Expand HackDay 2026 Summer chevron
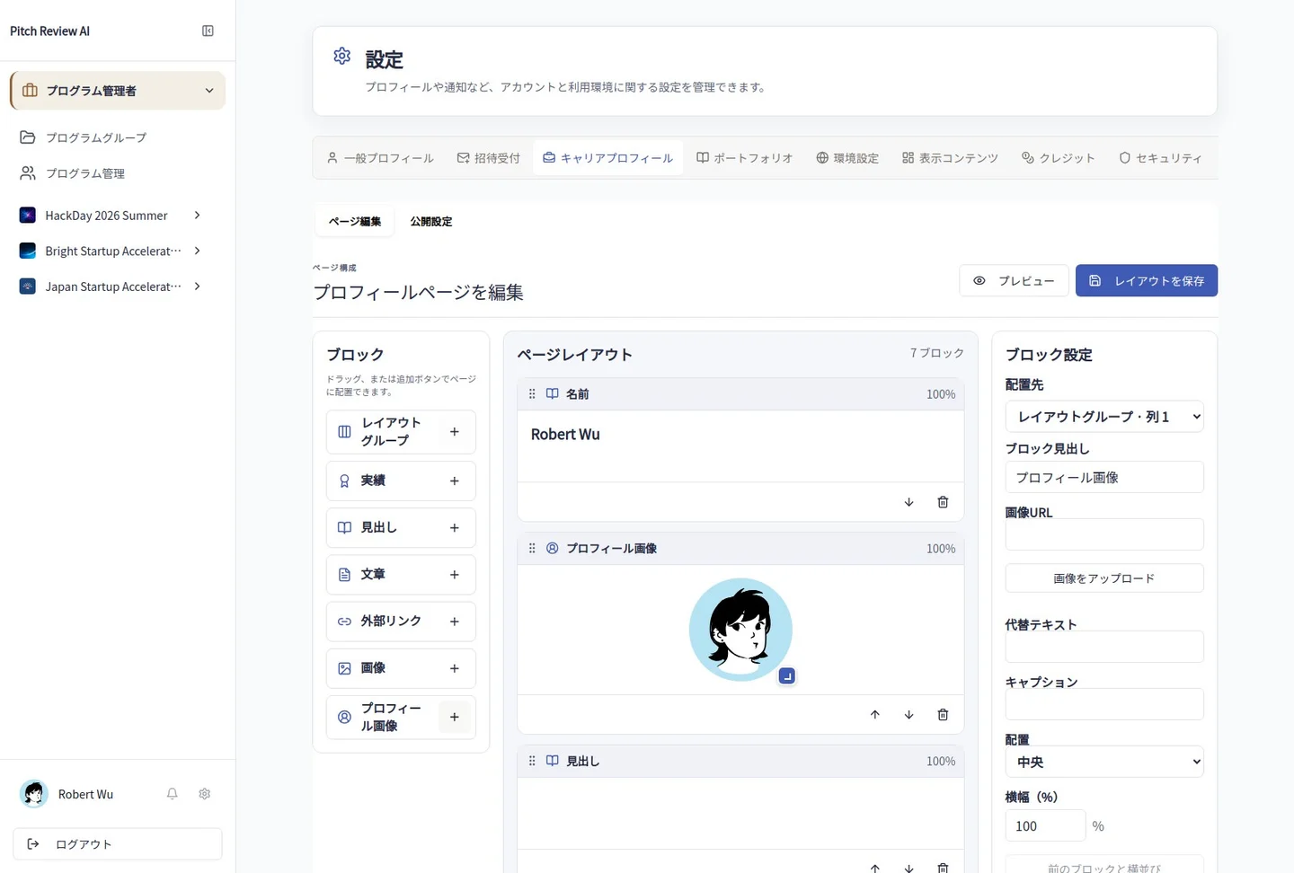The height and width of the screenshot is (873, 1294). [x=197, y=216]
